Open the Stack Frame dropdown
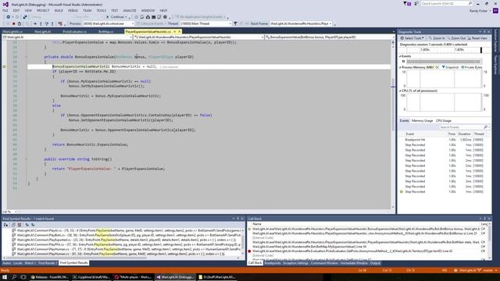 point(301,23)
